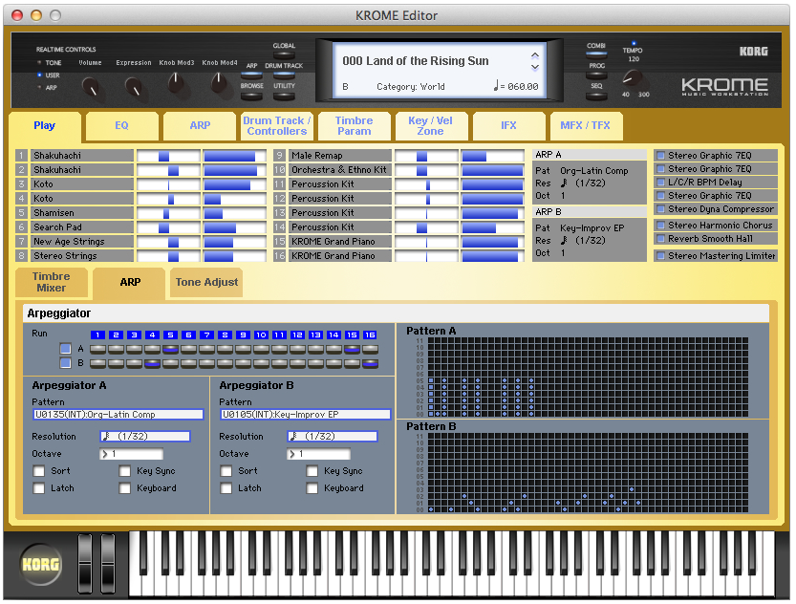Adjust the volume slider for Male Remap
The image size is (796, 604).
pyautogui.click(x=492, y=156)
